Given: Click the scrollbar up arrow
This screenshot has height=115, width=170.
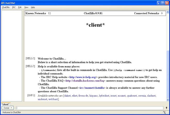Looking at the screenshot, I should click(168, 12).
